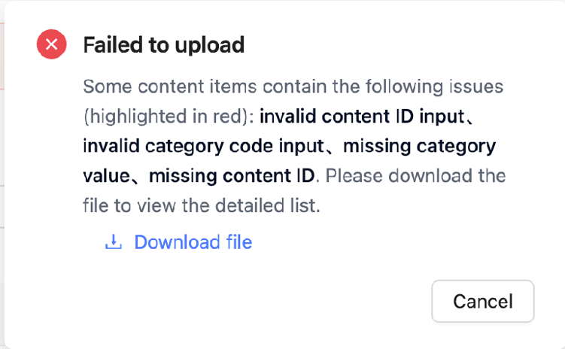Click the Some content items contain sentence
Image resolution: width=565 pixels, height=349 pixels.
click(293, 86)
